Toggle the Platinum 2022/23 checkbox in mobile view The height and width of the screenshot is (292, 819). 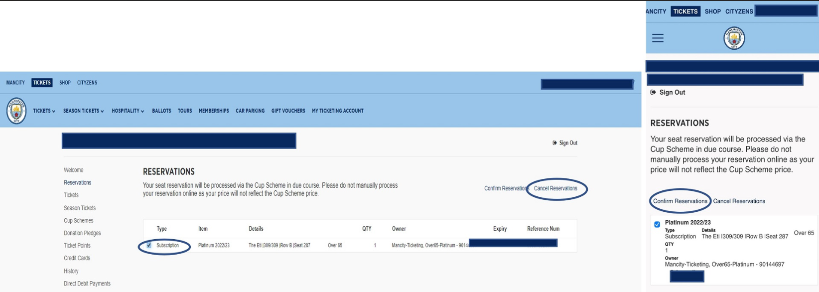pos(657,225)
